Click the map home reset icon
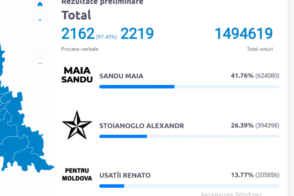This screenshot has width=294, height=196. pos(40,4)
